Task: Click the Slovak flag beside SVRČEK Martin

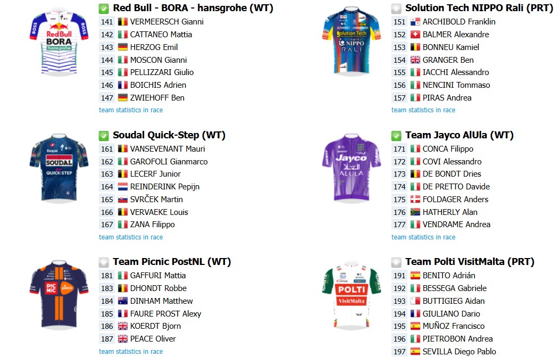Action: point(123,200)
